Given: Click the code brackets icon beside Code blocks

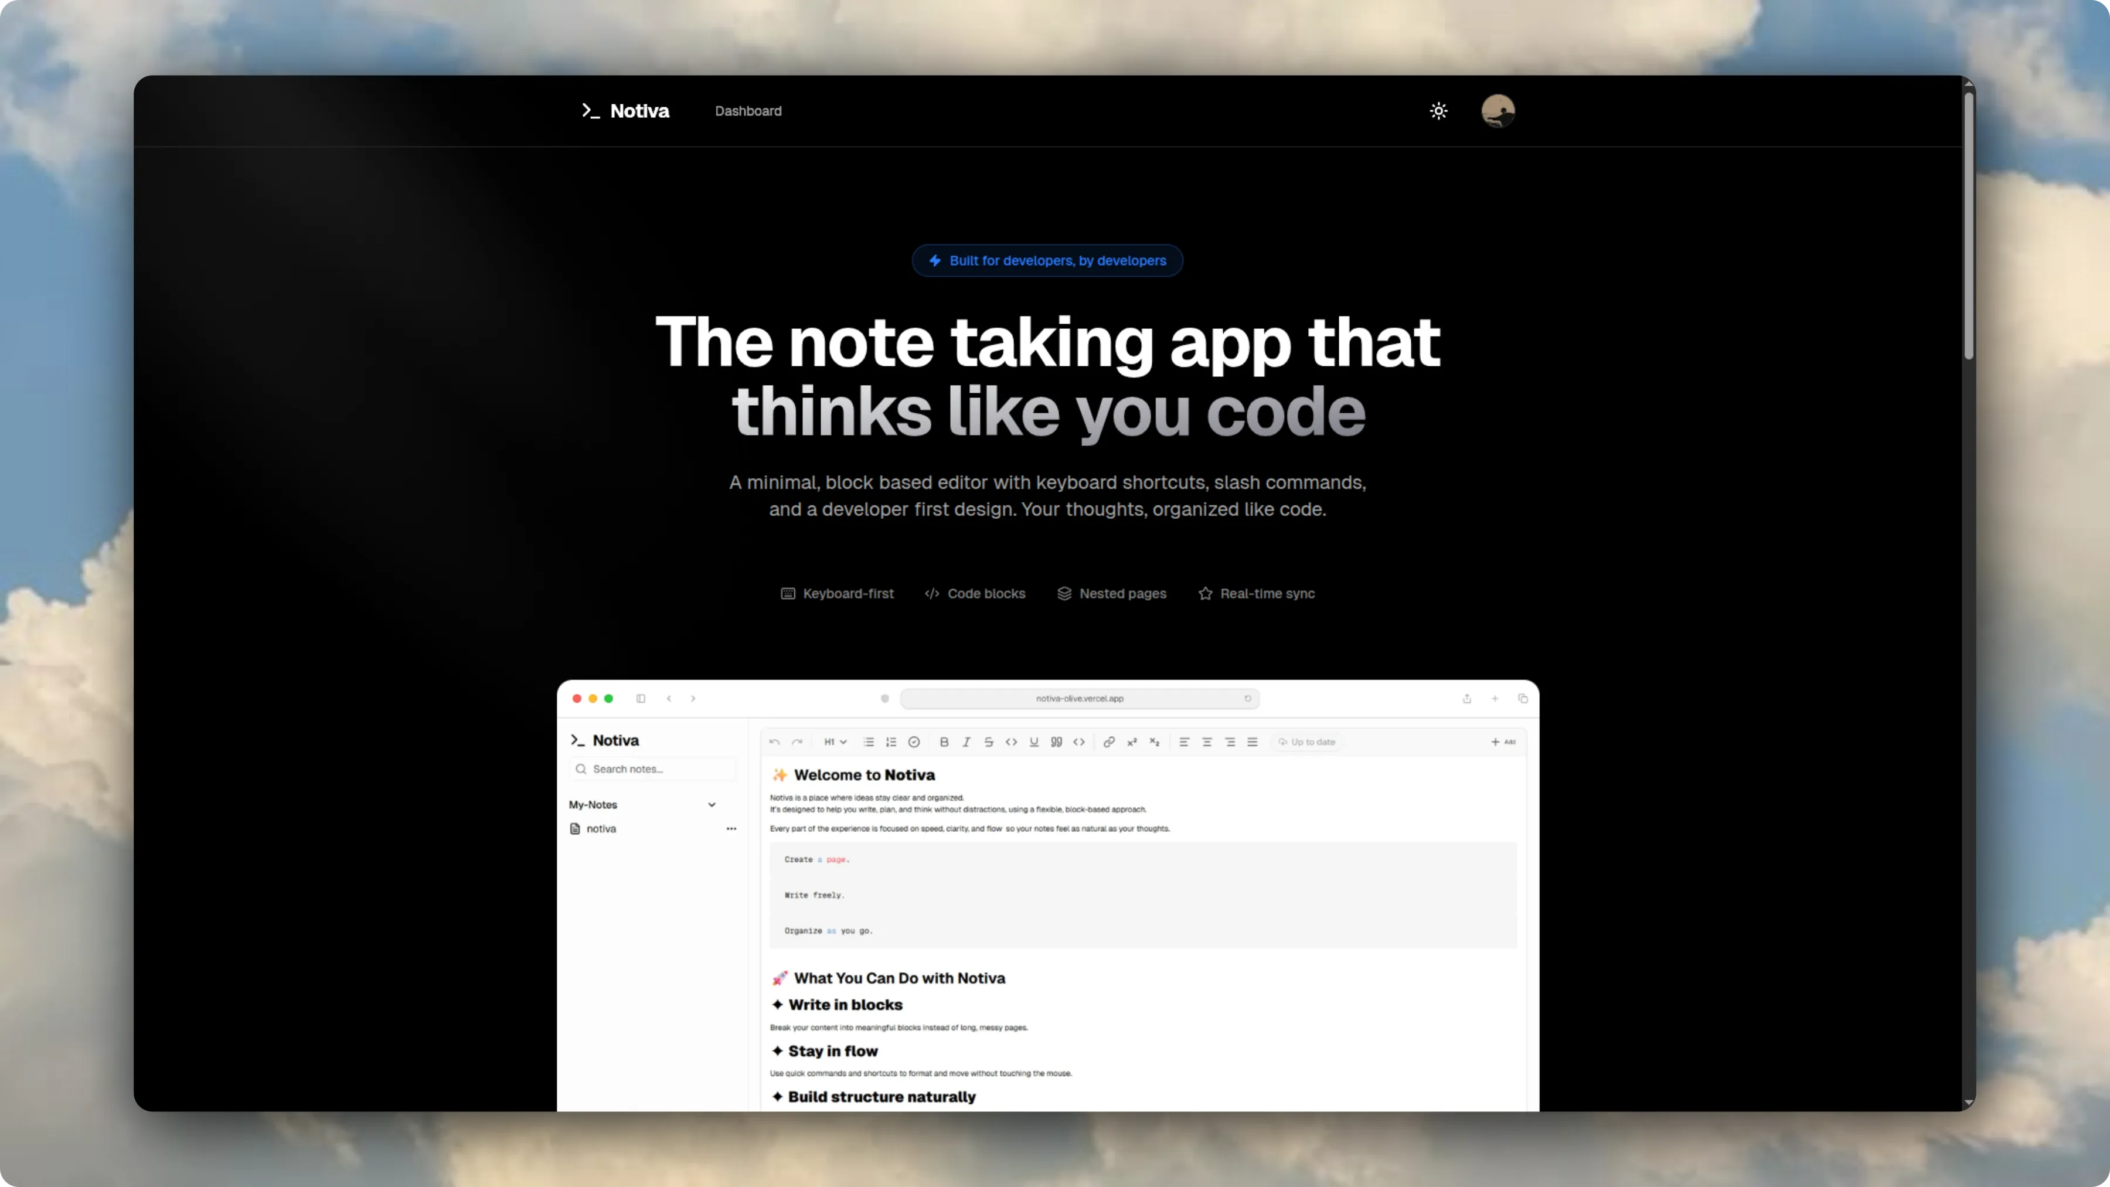Looking at the screenshot, I should (x=932, y=593).
